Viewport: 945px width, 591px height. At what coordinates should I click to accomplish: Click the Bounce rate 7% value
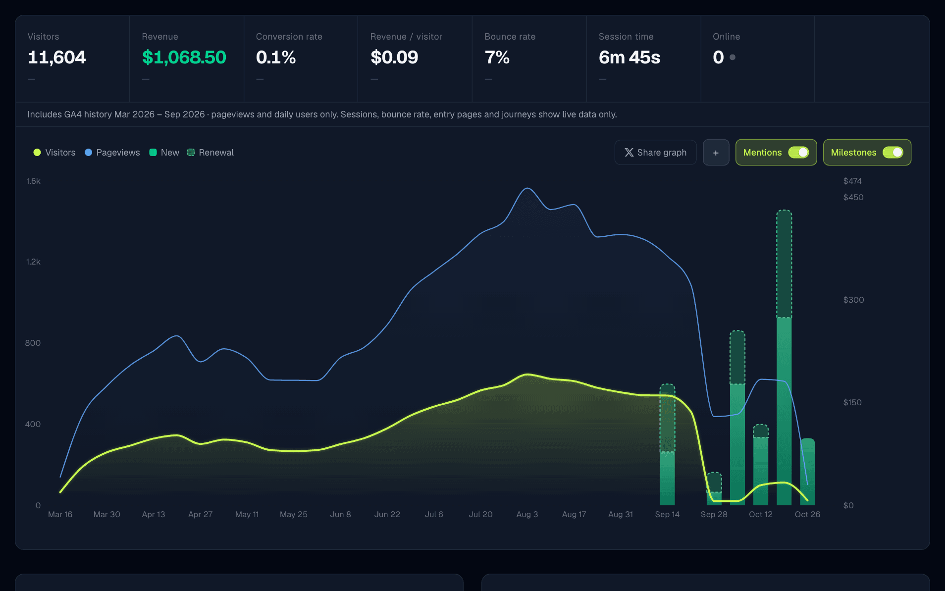point(497,57)
